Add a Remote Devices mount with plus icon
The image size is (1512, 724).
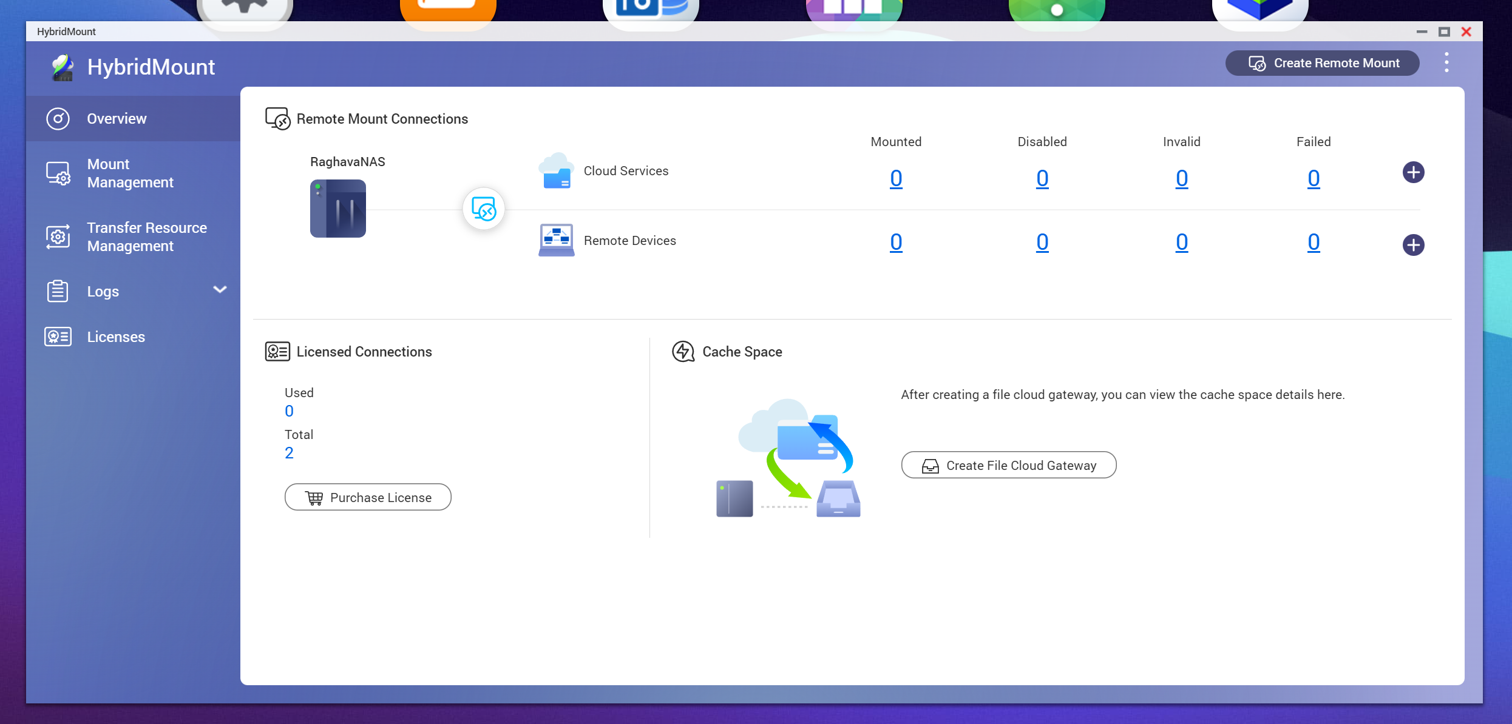coord(1413,245)
